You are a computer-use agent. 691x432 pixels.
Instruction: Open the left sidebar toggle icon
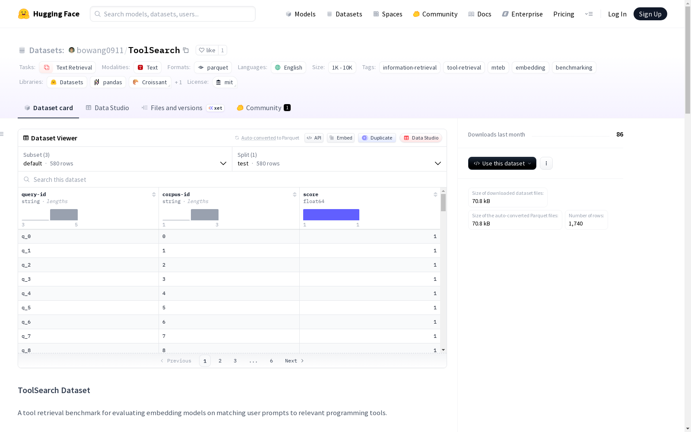tap(2, 134)
